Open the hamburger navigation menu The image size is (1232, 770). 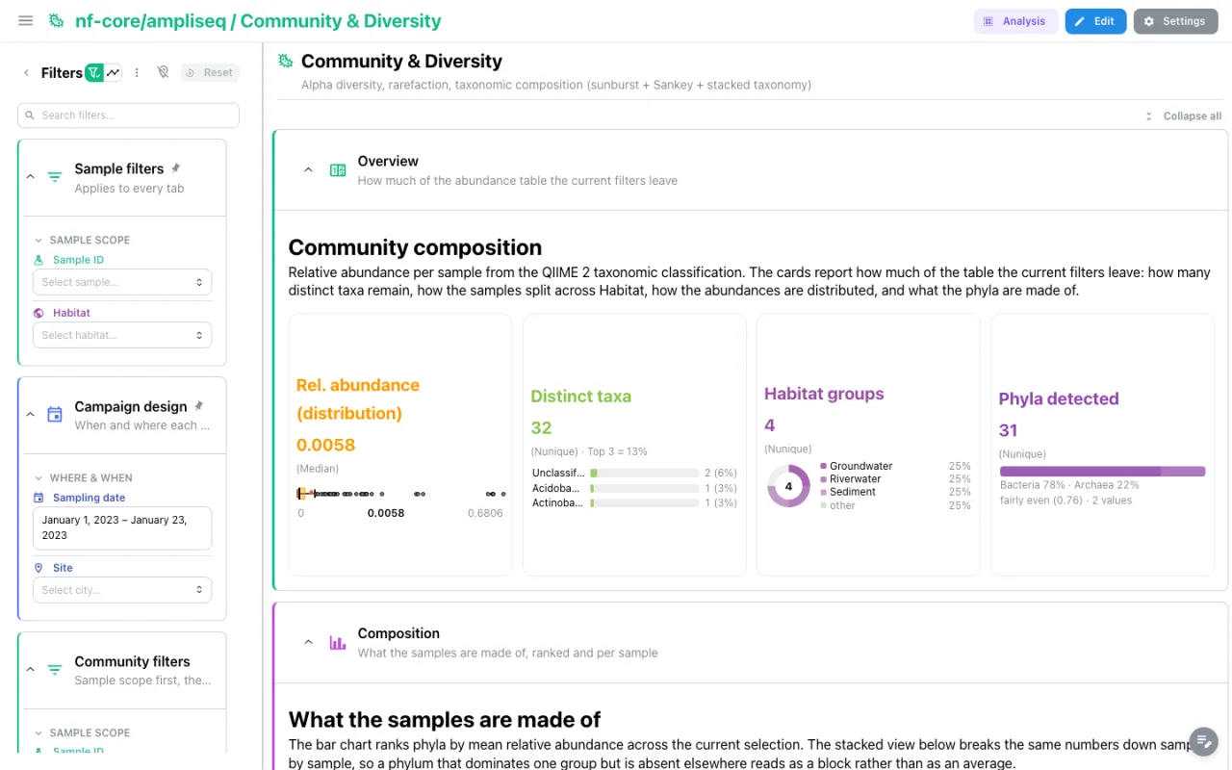26,21
